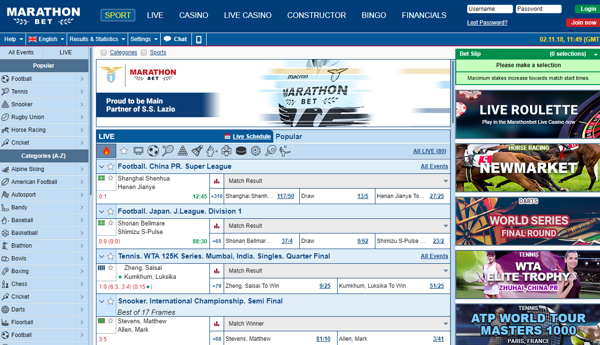Screen dimensions: 600x345
Task: Open the Live Schedule link
Action: [252, 137]
